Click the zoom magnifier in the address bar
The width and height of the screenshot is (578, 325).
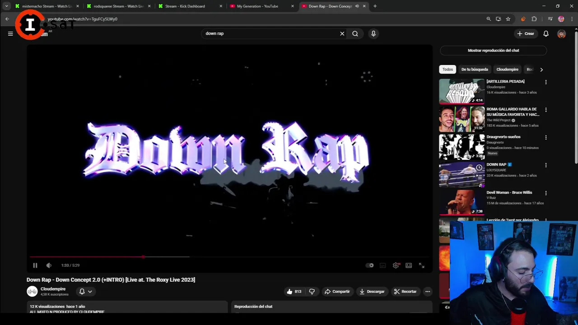(x=489, y=19)
